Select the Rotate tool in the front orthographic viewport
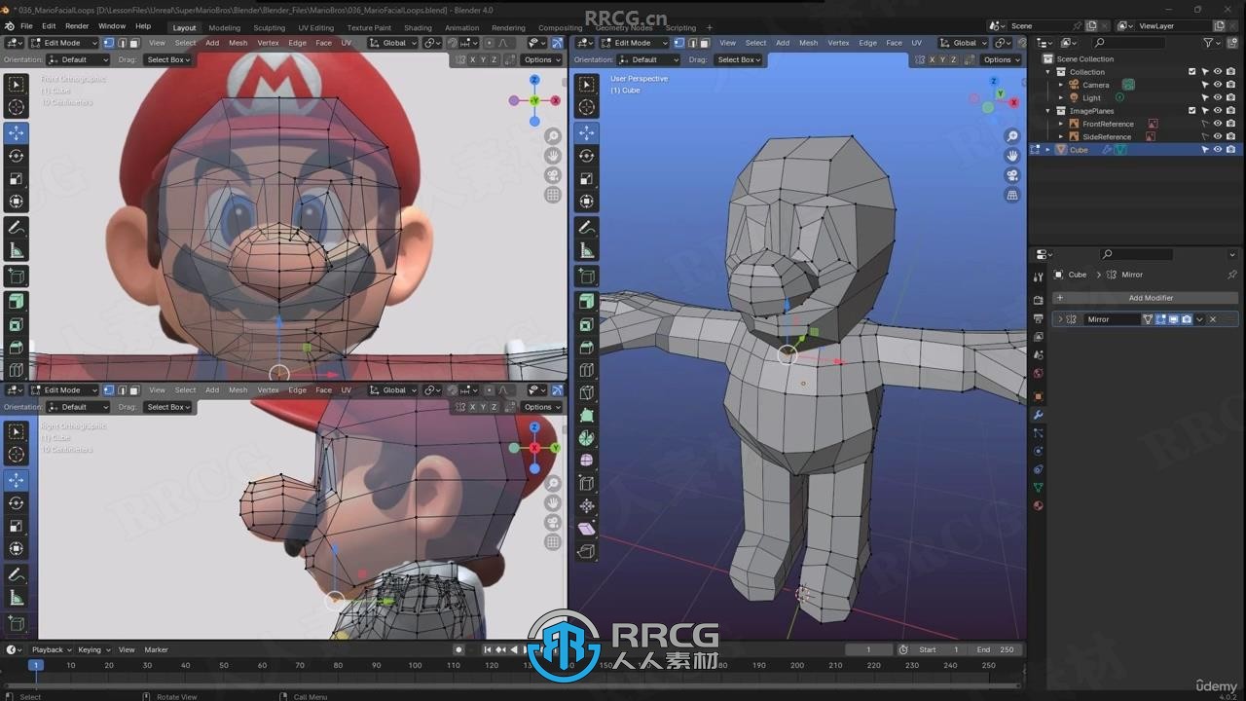The image size is (1246, 701). 17,156
